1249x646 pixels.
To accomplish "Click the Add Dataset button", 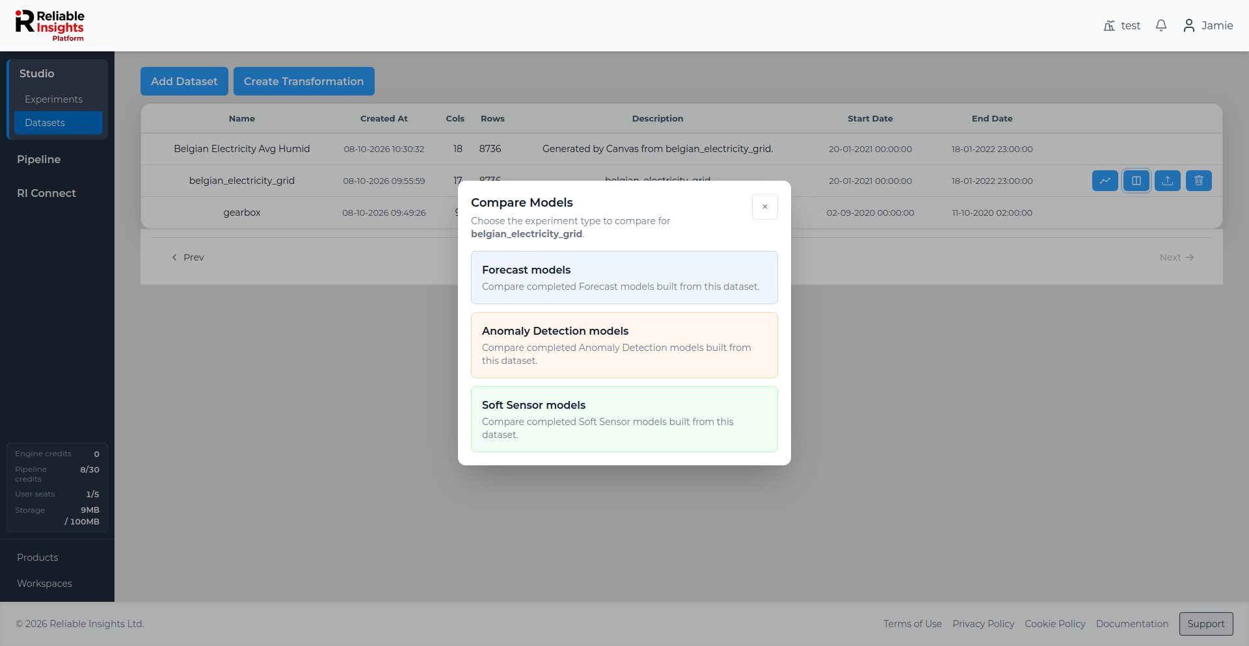I will pyautogui.click(x=184, y=81).
